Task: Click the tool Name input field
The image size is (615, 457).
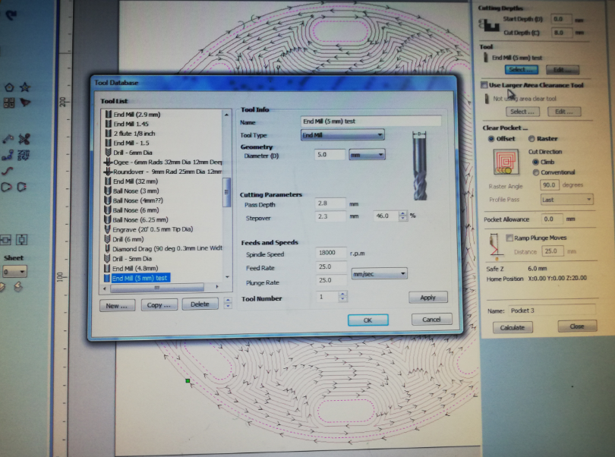Action: pyautogui.click(x=371, y=121)
